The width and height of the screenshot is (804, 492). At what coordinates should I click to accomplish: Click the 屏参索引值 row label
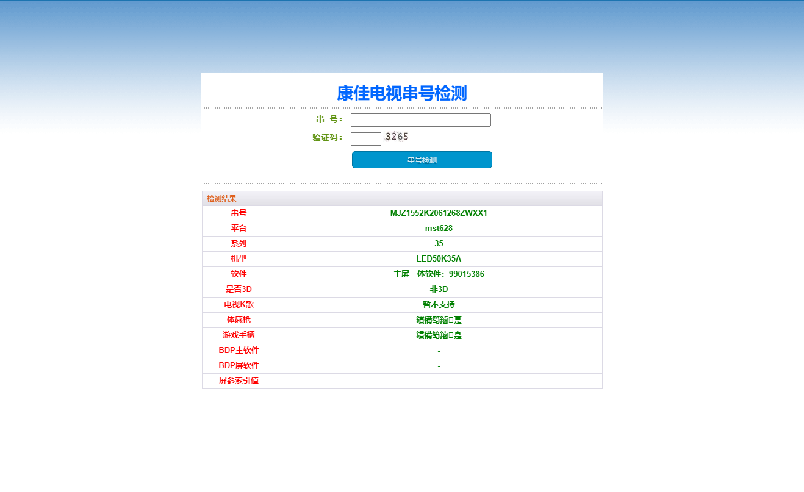click(x=239, y=381)
